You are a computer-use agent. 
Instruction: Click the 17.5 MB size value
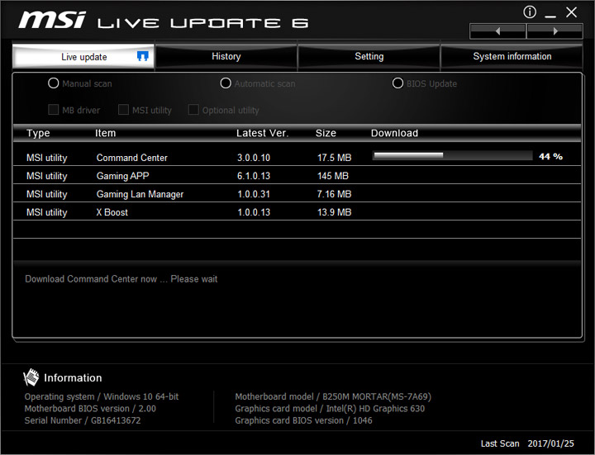click(335, 158)
